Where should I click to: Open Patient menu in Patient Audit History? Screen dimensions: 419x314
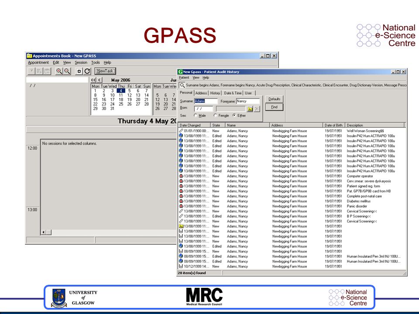184,78
